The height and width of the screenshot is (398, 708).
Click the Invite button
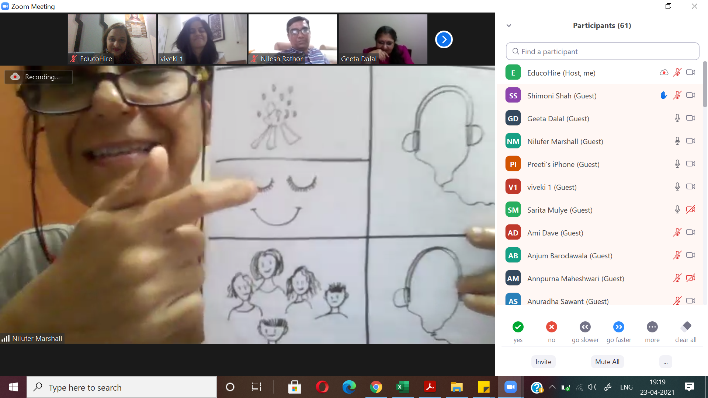543,362
